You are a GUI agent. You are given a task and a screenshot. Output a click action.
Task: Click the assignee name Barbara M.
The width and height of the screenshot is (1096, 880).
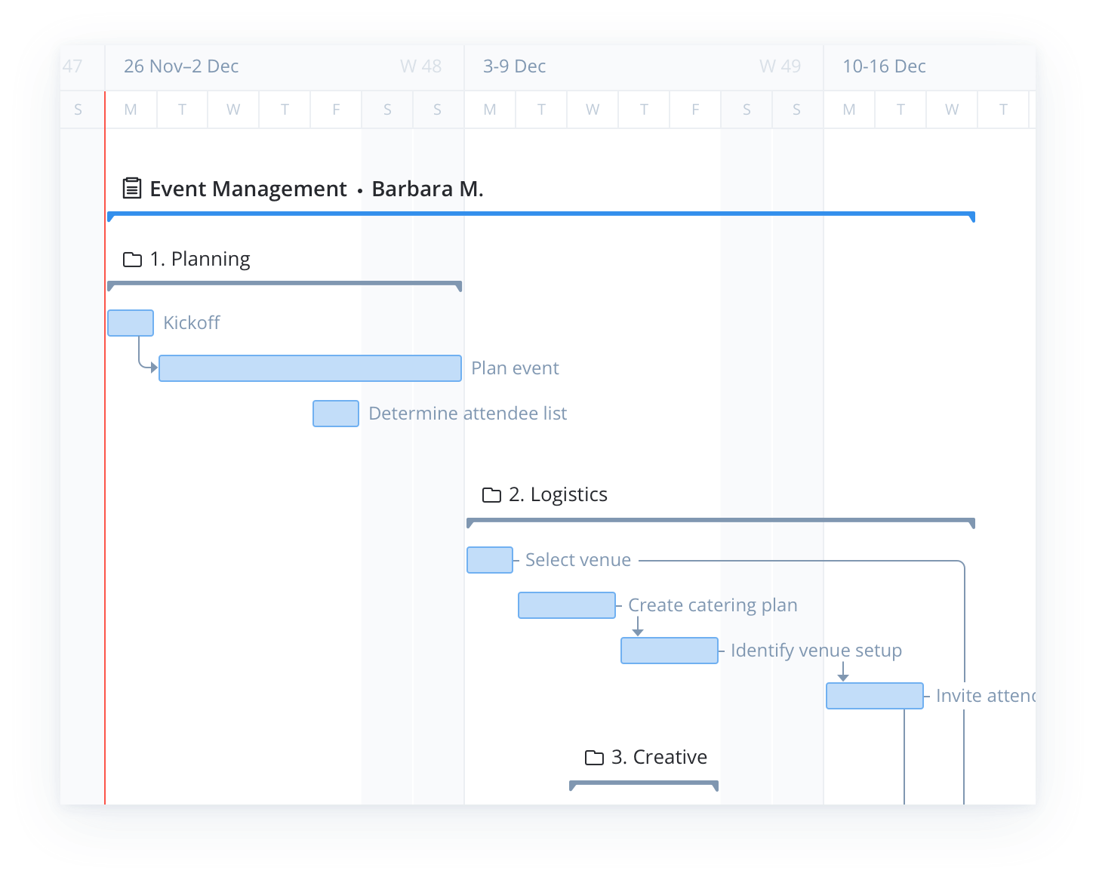[428, 189]
